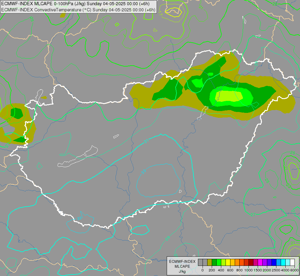This screenshot has height=276, width=300.
Task: Pick the amber legend swatch after 600
Action: pos(233,262)
